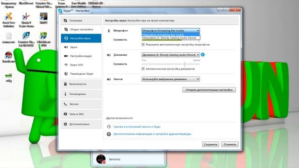Expand the Микрофон device dropdown
This screenshot has width=299, height=168.
point(171,30)
